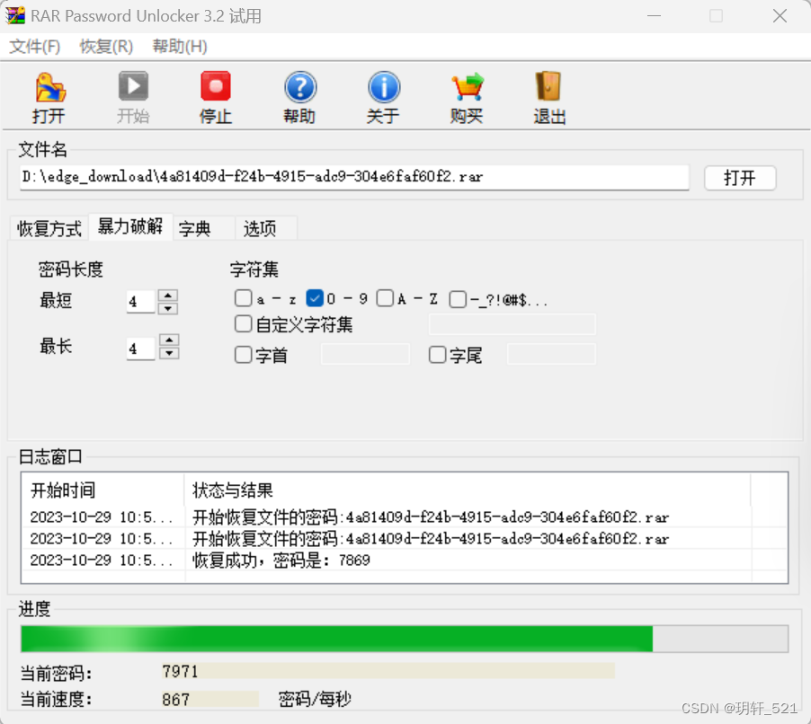Open the 帮助(H) menu

click(x=180, y=47)
